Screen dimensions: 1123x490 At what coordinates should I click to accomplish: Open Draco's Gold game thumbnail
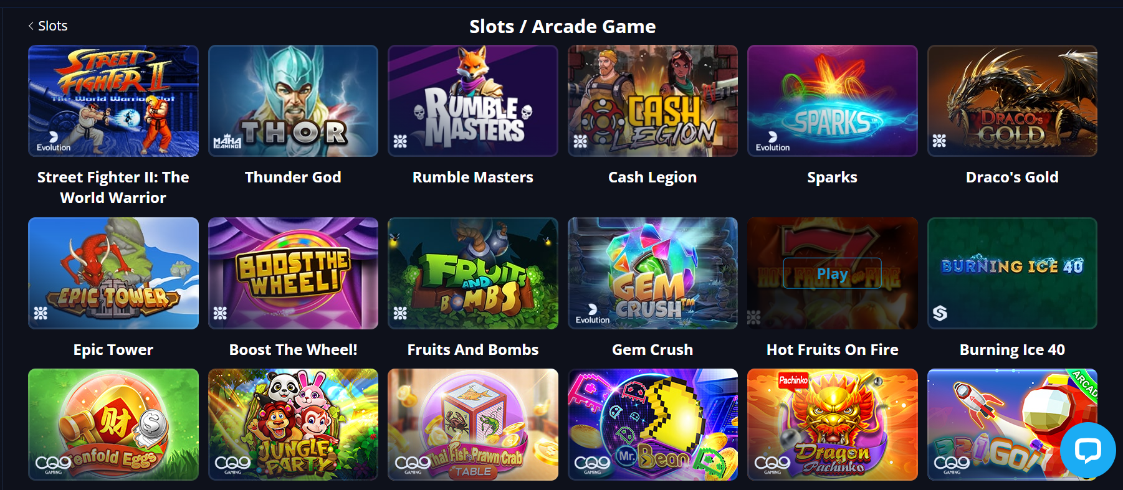pos(1012,101)
